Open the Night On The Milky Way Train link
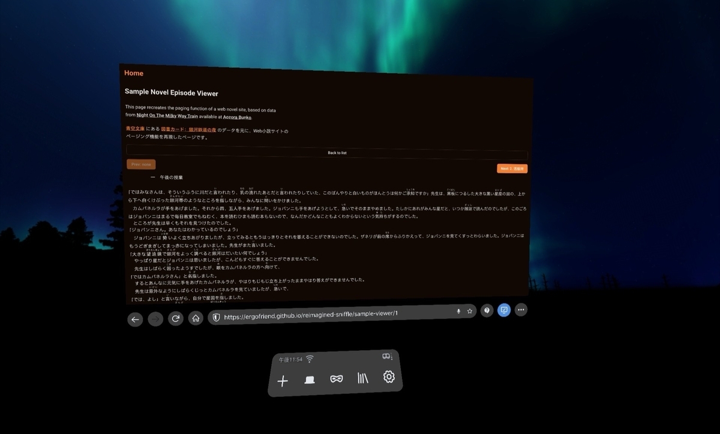 [167, 116]
